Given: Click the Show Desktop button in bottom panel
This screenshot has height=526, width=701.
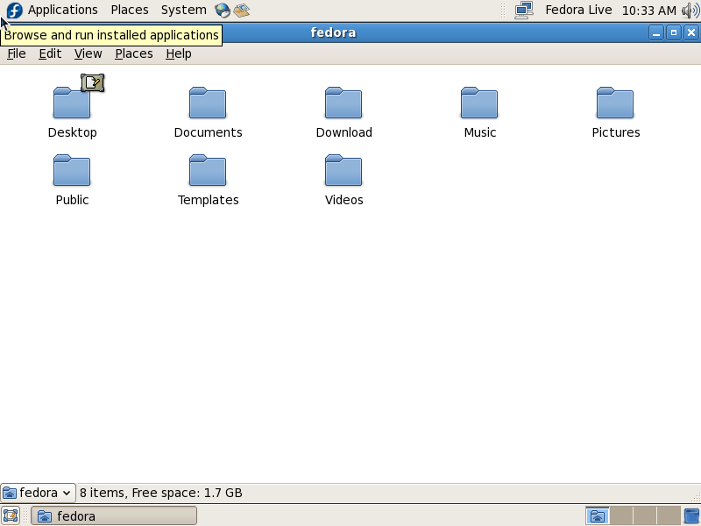Looking at the screenshot, I should 11,516.
